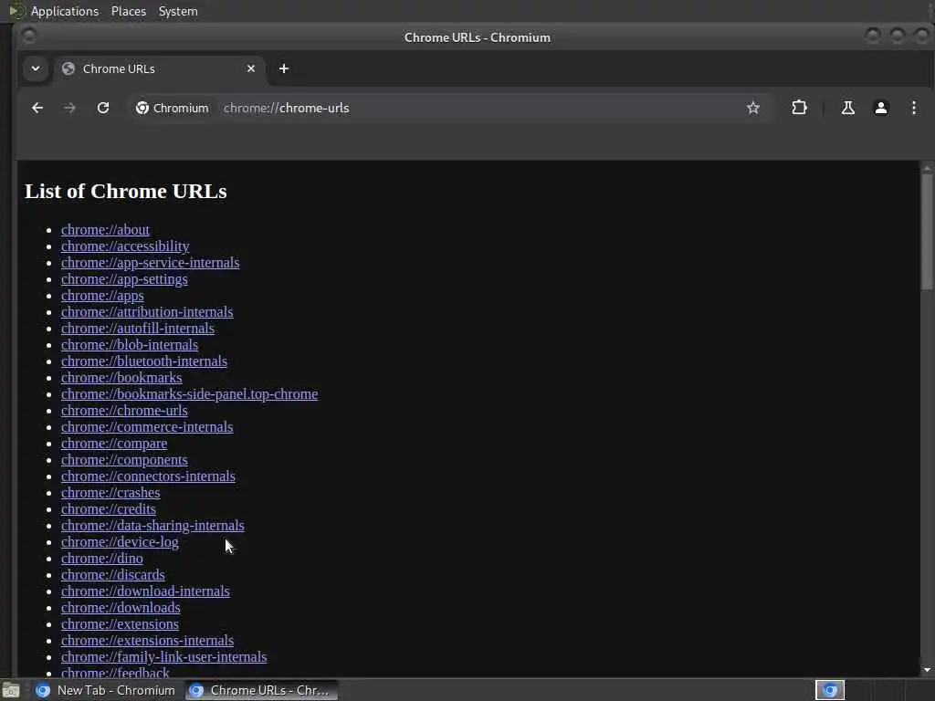
Task: Open the Applications menu
Action: [x=65, y=11]
